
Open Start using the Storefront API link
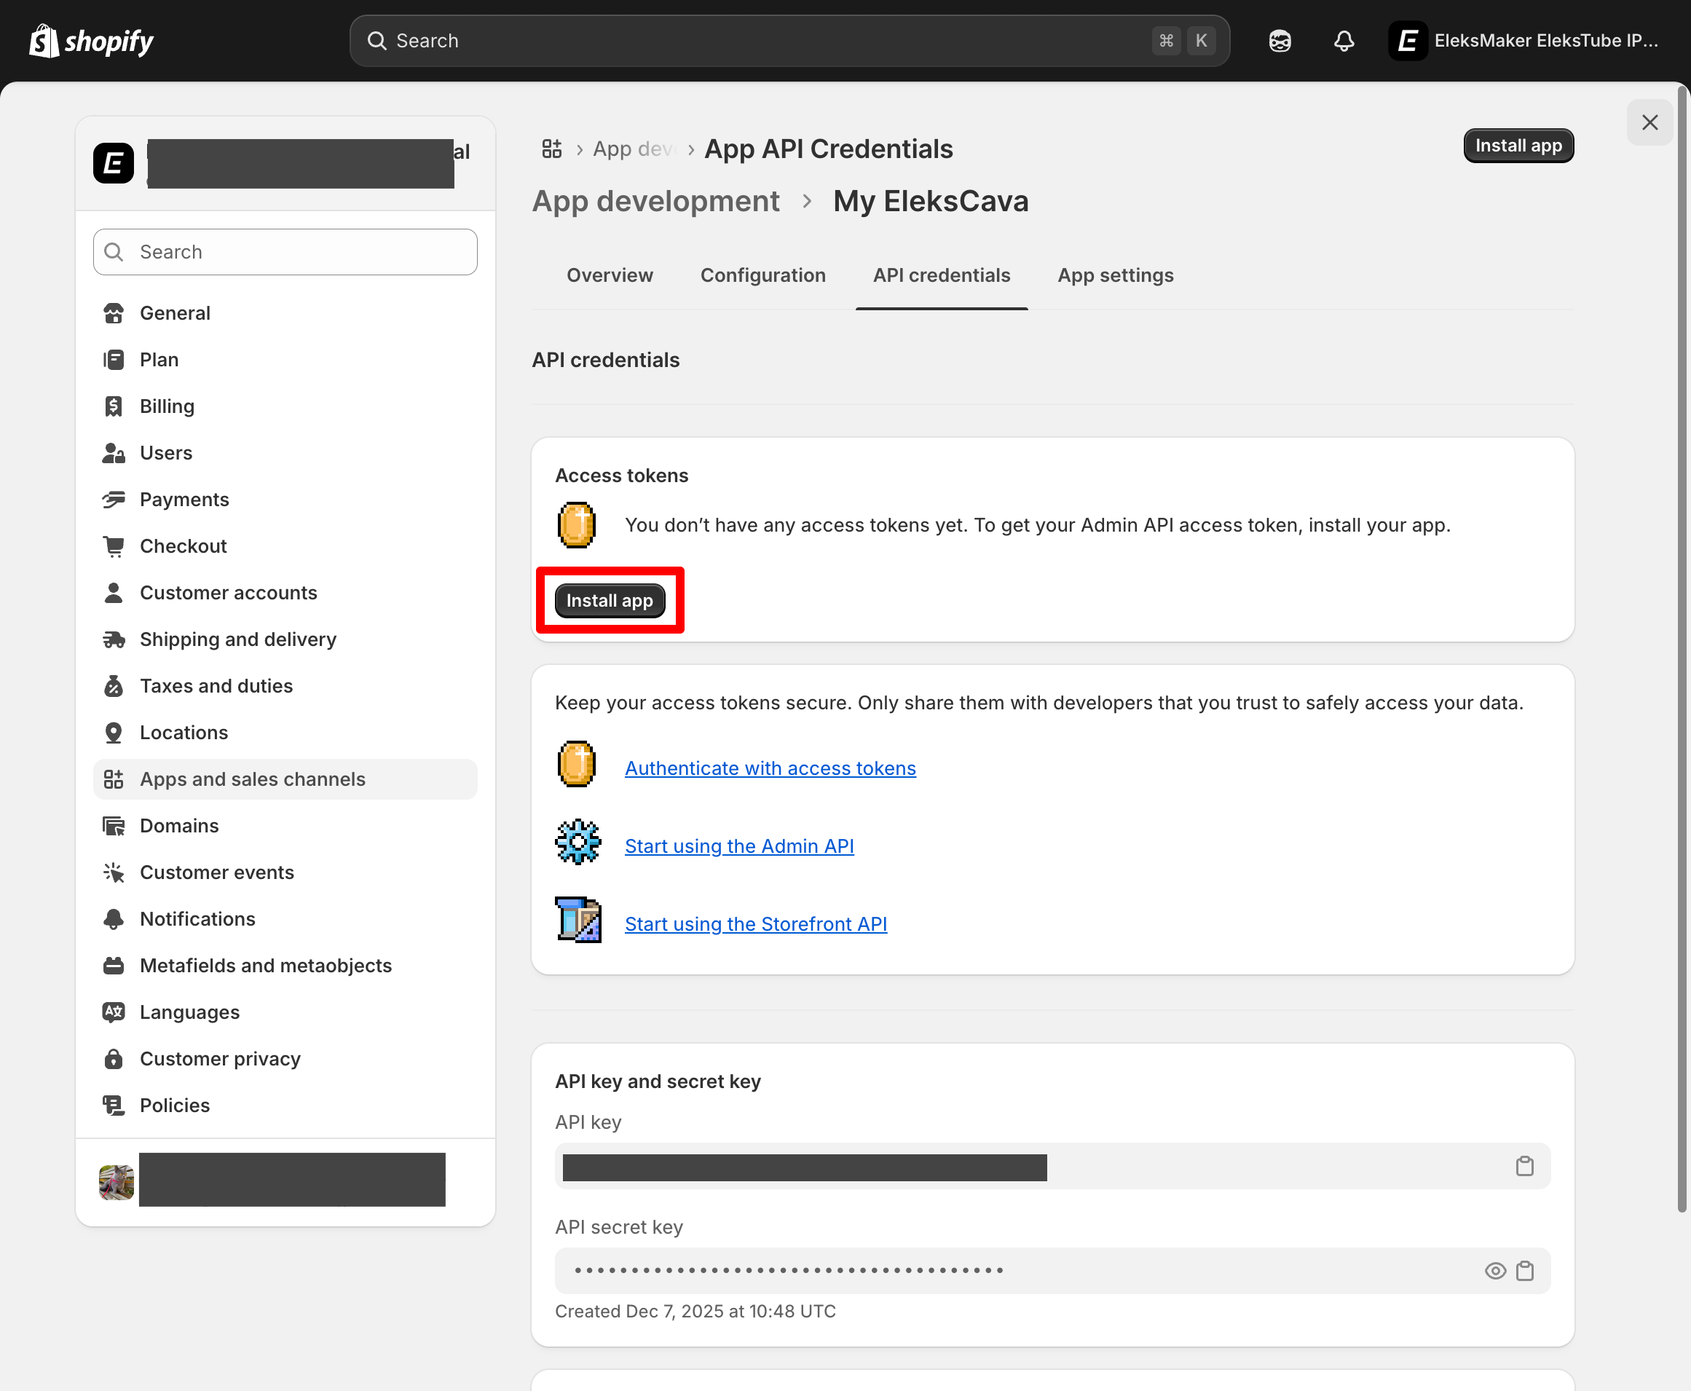pos(755,924)
